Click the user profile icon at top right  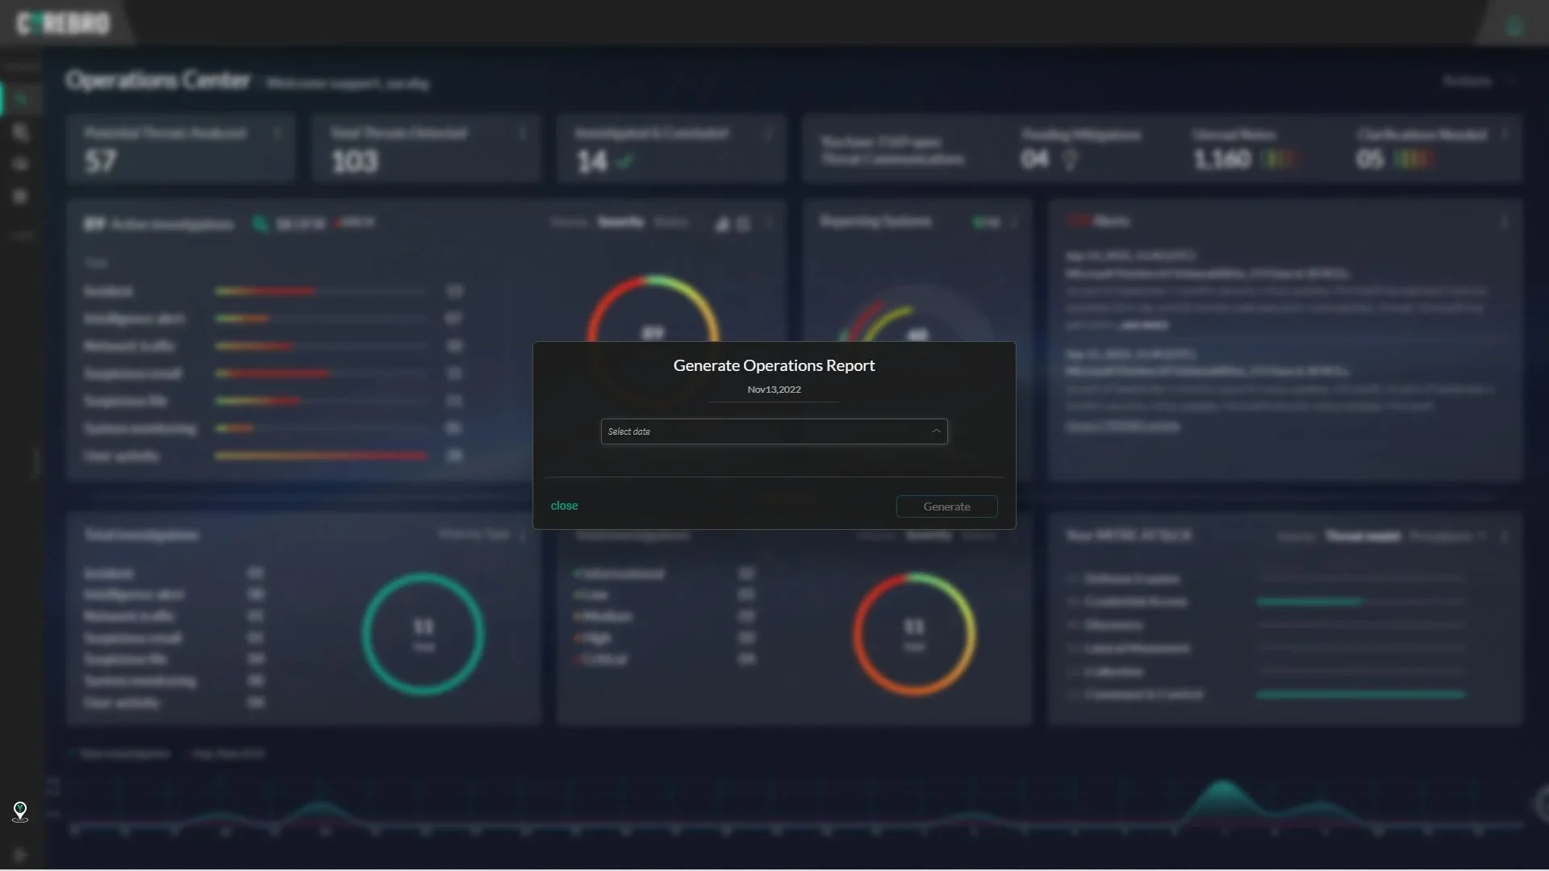click(1514, 26)
